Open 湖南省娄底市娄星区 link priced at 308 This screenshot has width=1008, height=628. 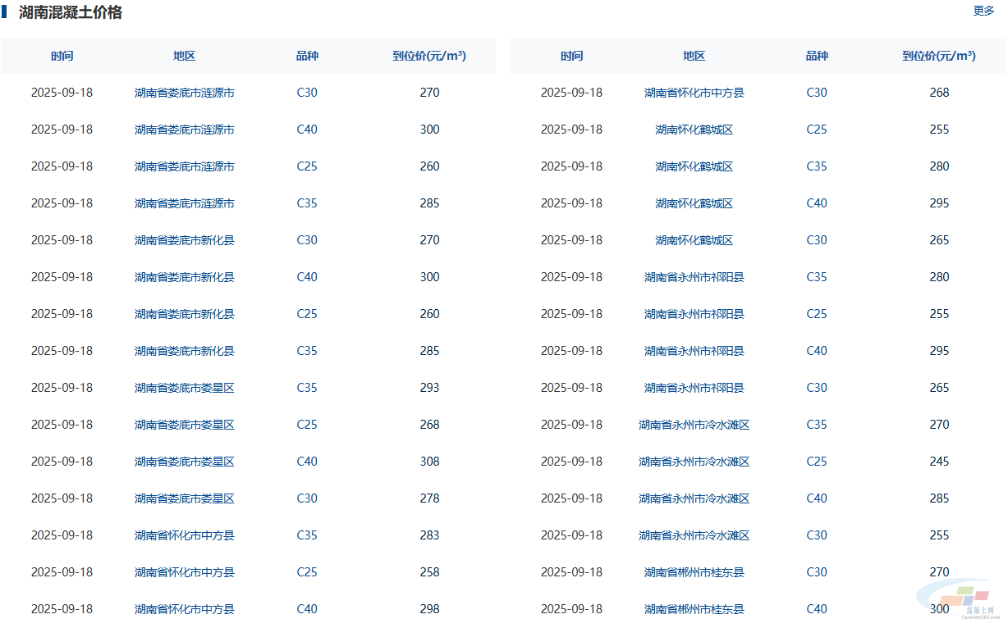coord(184,462)
